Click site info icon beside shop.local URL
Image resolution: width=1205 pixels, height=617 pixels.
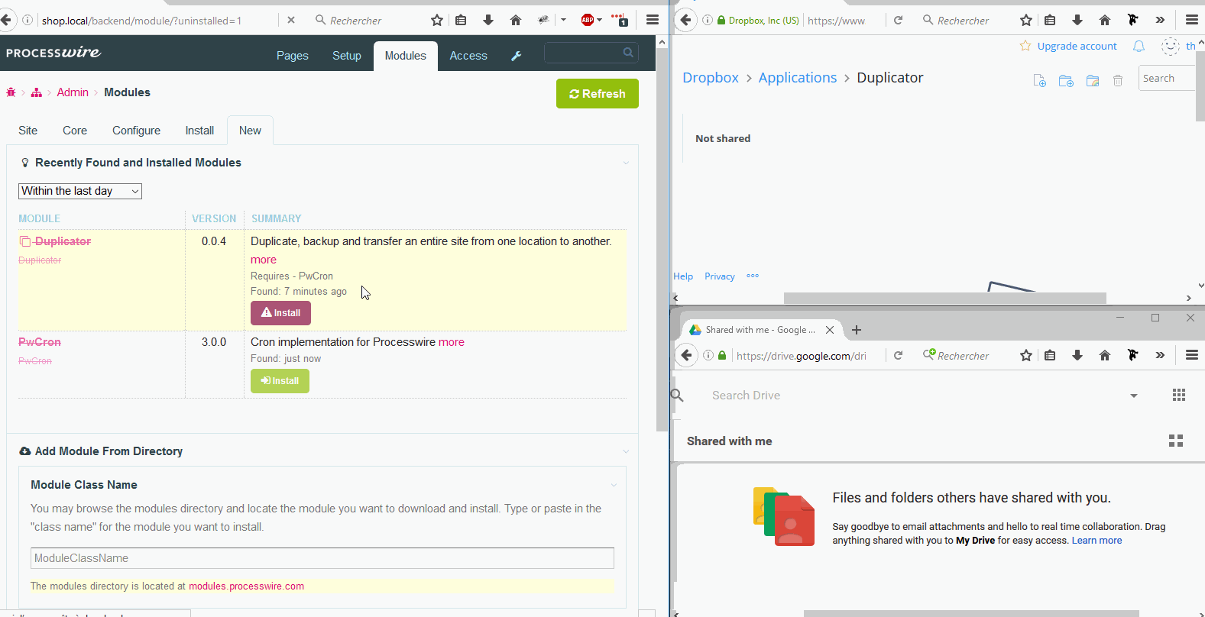click(x=28, y=20)
